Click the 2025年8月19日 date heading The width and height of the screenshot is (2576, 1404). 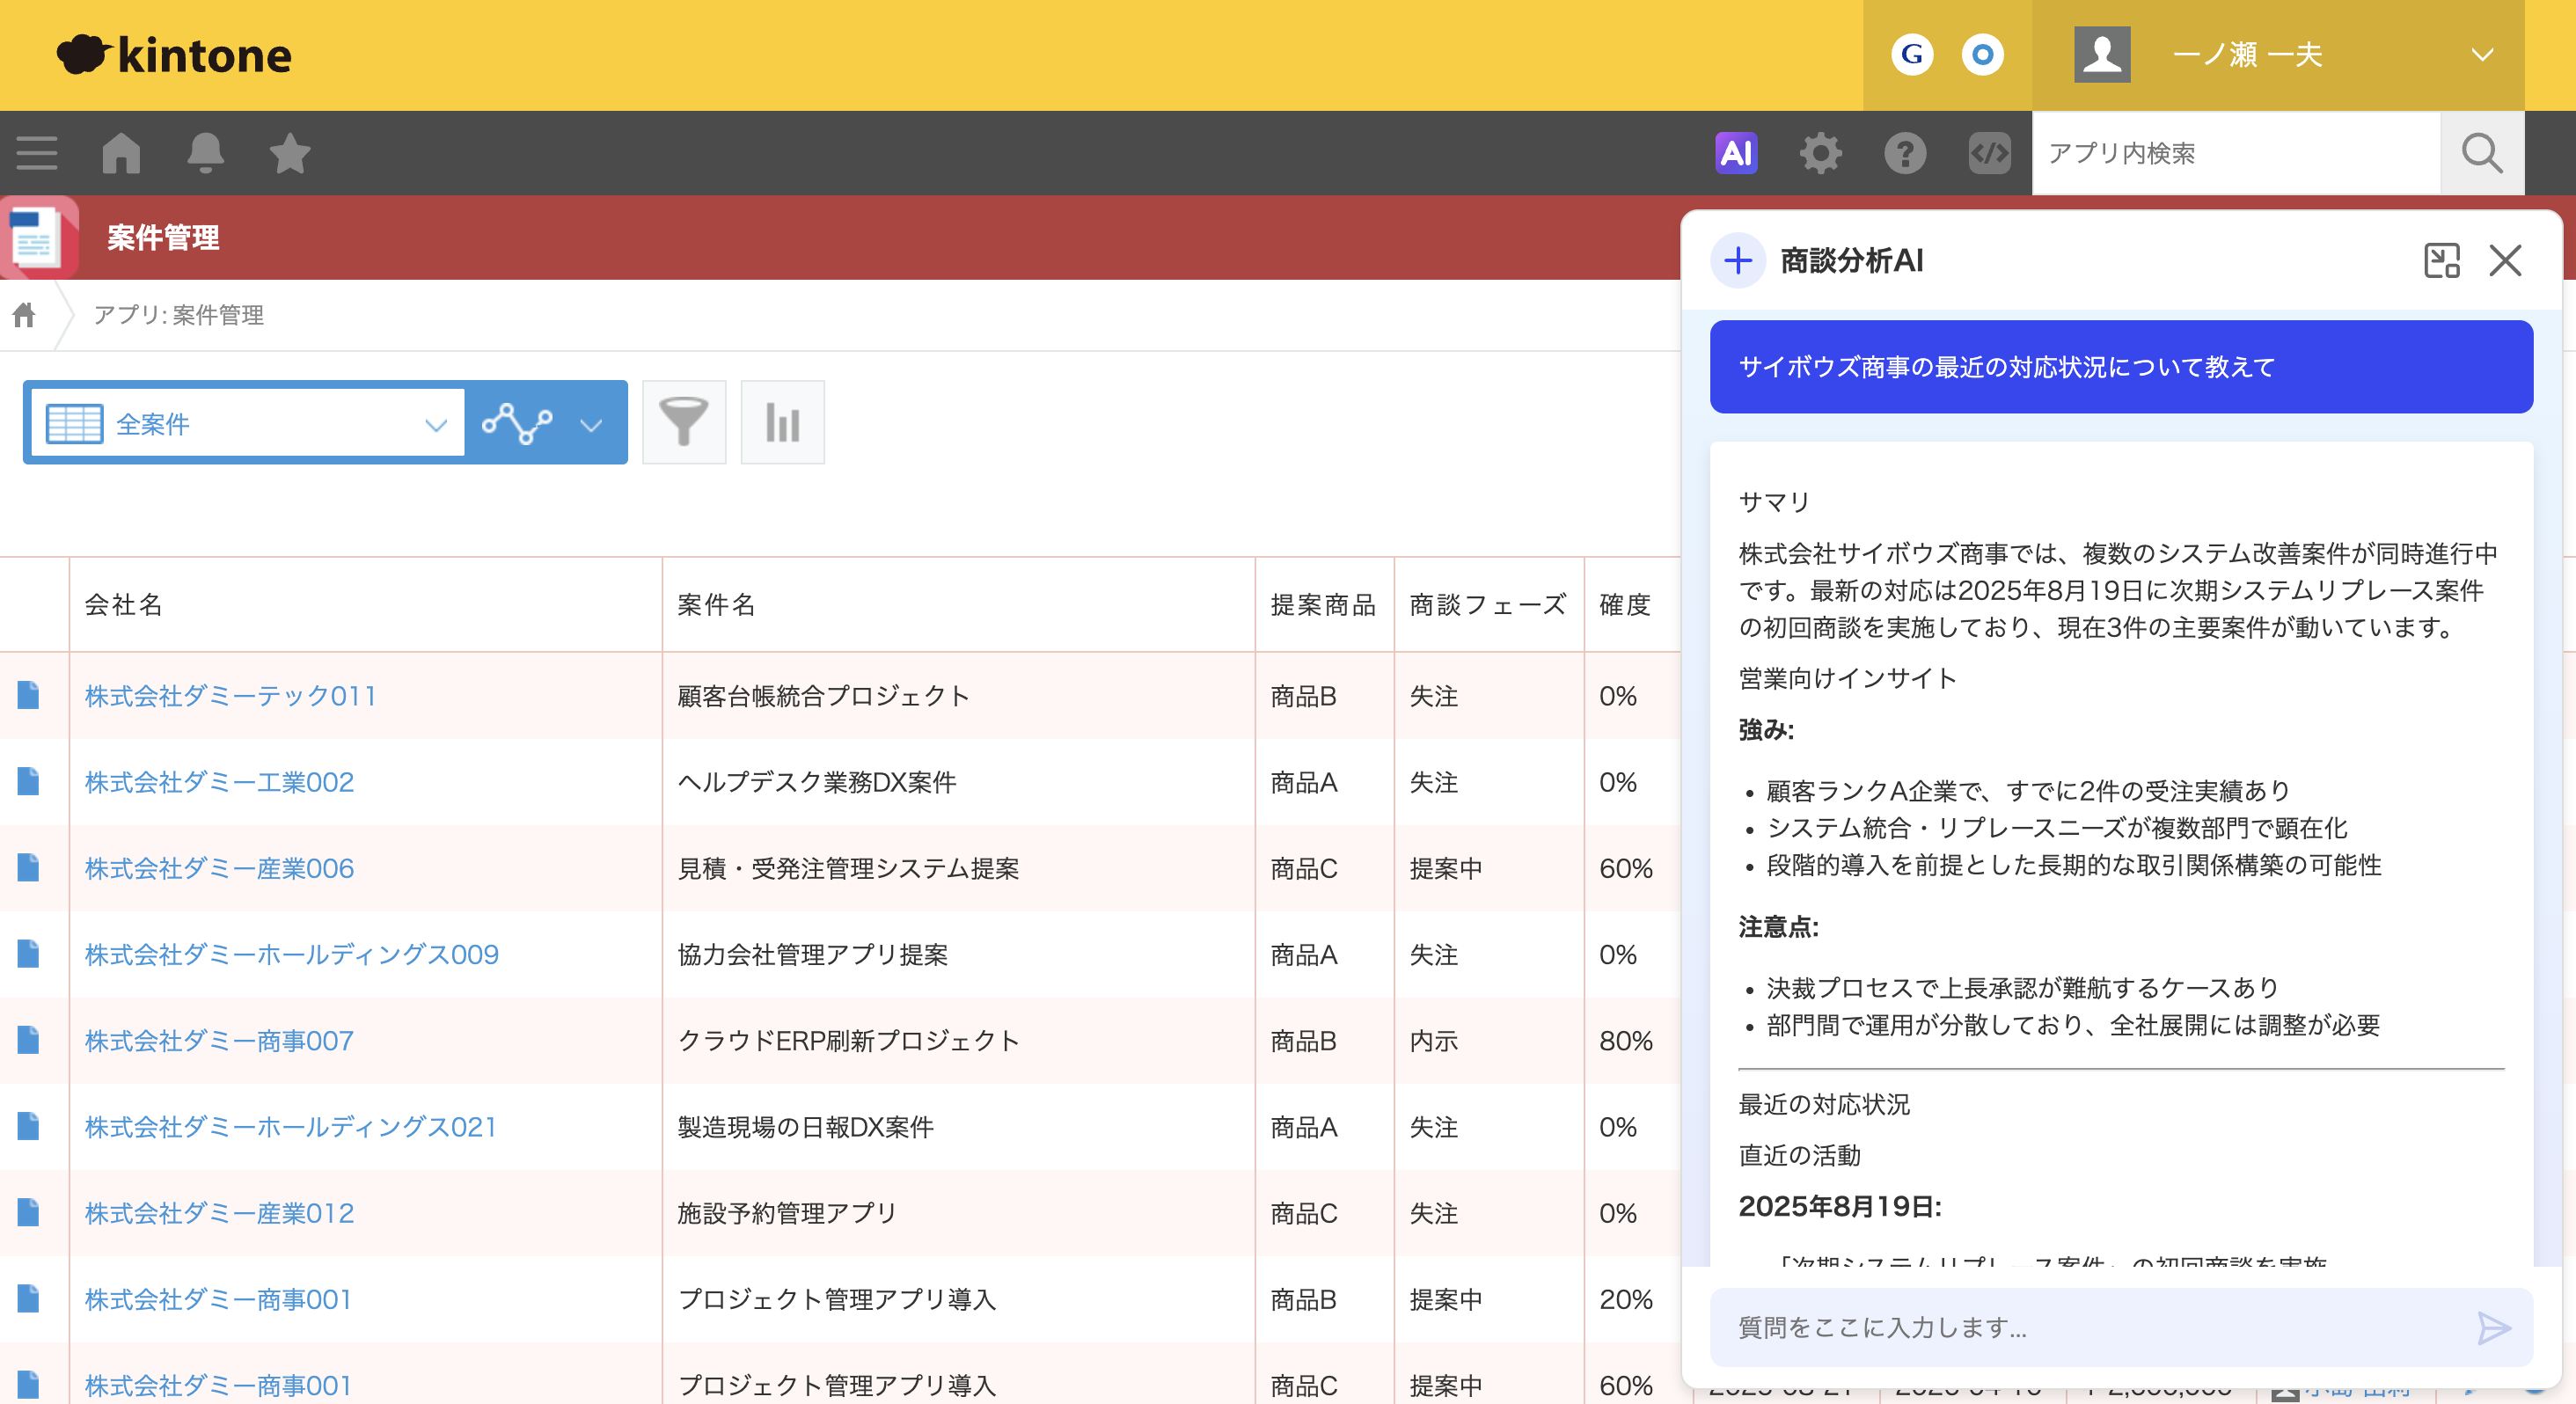(1839, 1205)
